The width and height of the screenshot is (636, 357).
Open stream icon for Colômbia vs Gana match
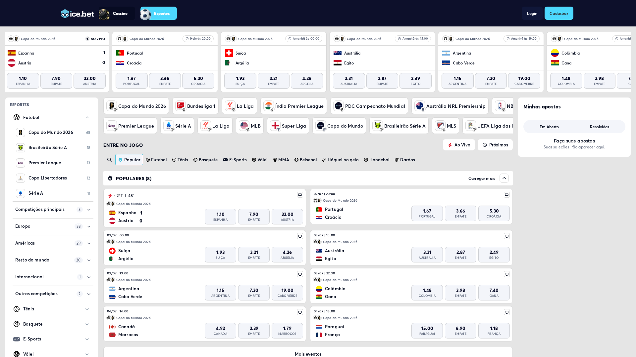pyautogui.click(x=507, y=274)
